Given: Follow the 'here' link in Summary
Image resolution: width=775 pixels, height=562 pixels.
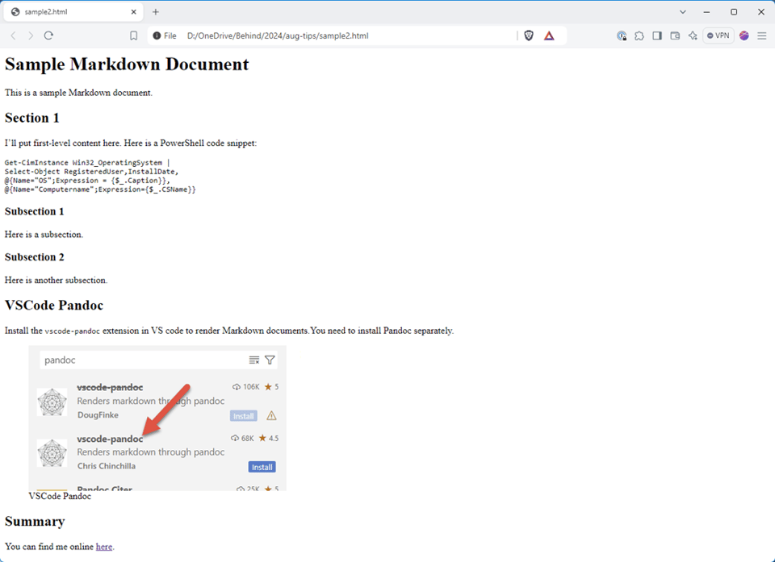Looking at the screenshot, I should pyautogui.click(x=104, y=547).
